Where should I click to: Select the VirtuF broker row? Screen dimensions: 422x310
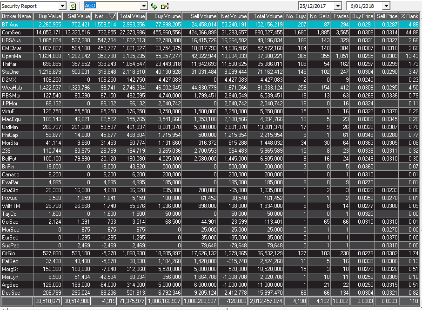click(x=210, y=111)
